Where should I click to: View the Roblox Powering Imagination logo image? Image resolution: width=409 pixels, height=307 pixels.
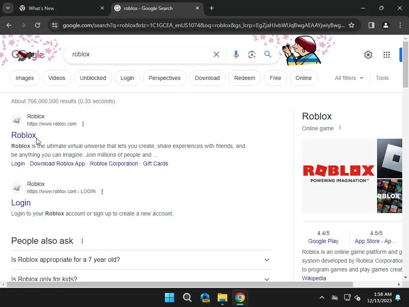[x=339, y=176]
